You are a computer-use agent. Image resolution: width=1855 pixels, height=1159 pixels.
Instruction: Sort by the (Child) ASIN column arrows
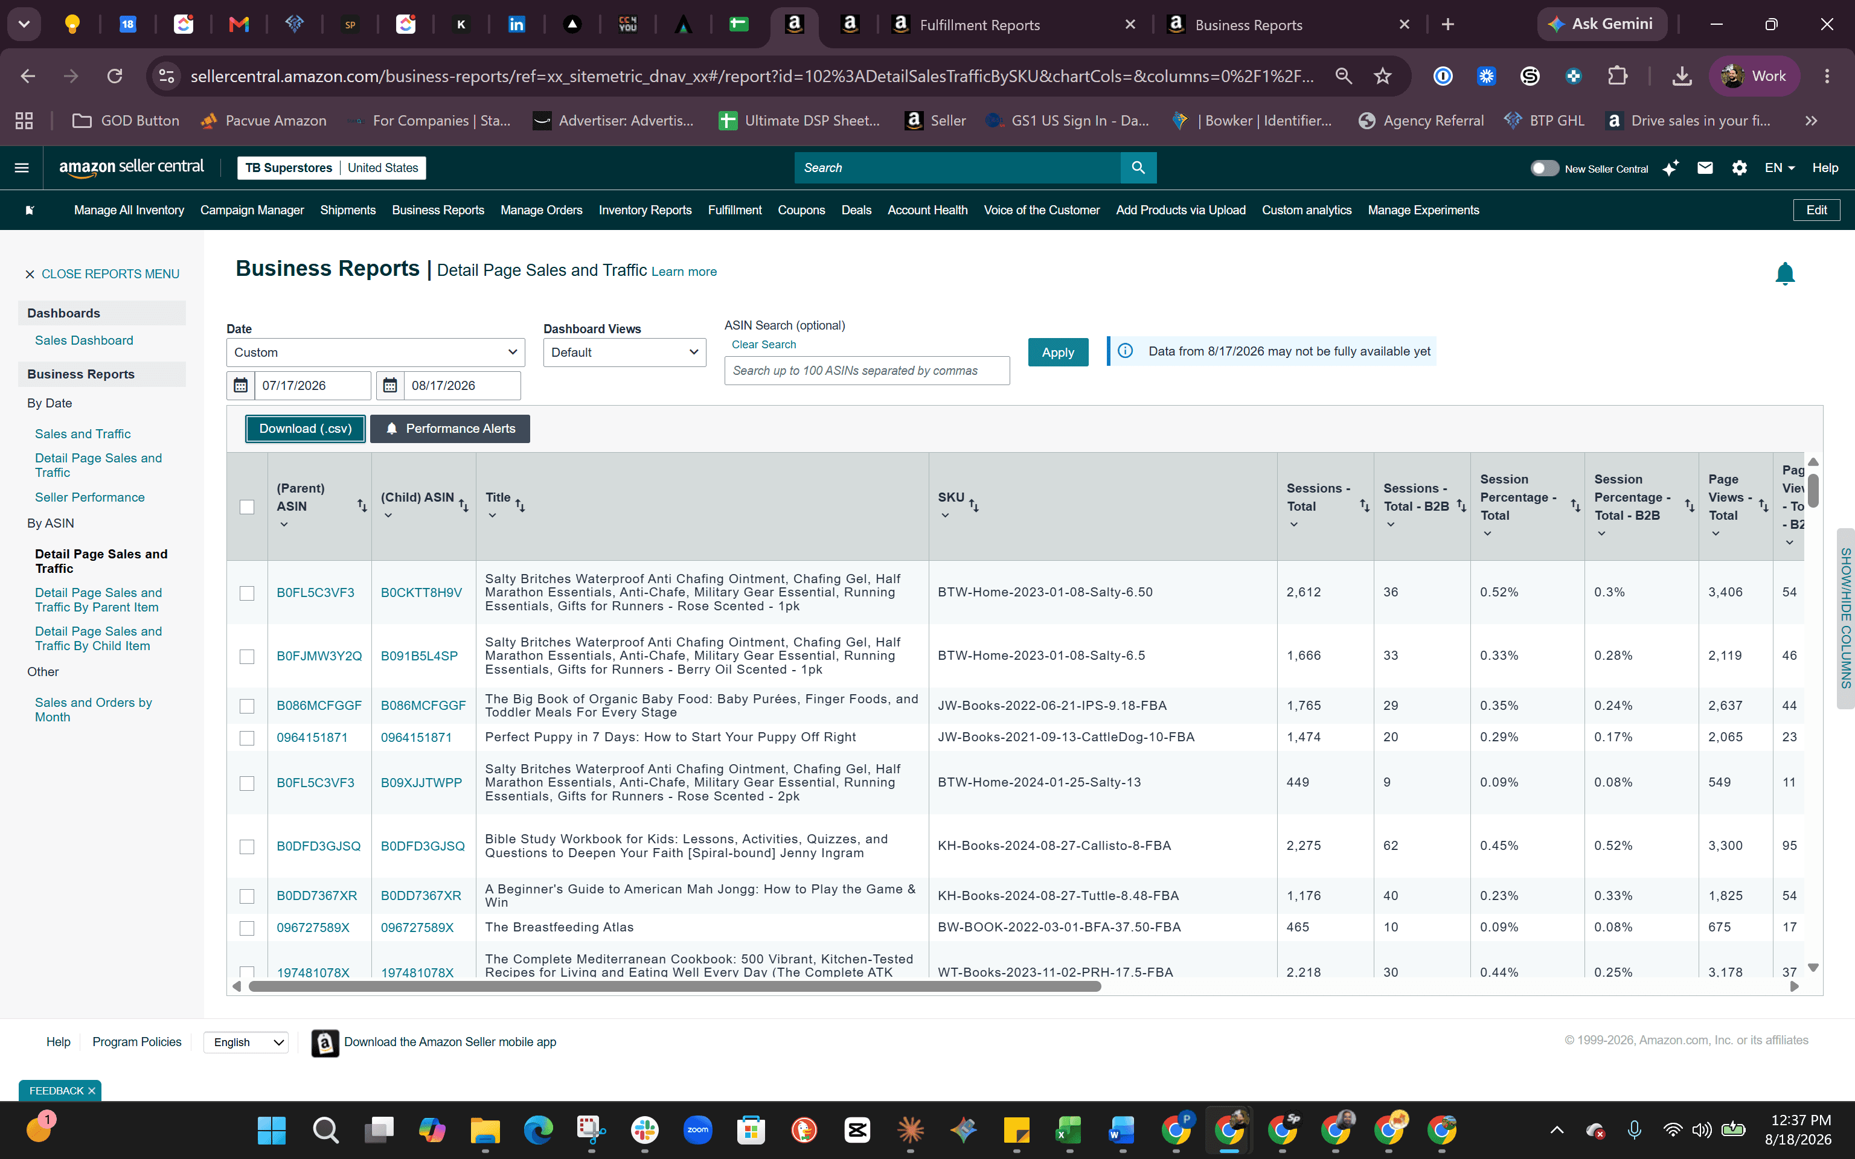coord(463,506)
